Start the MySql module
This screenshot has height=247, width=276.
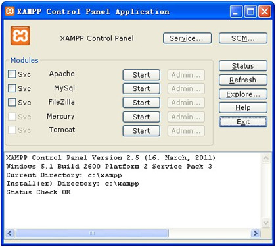coord(141,88)
